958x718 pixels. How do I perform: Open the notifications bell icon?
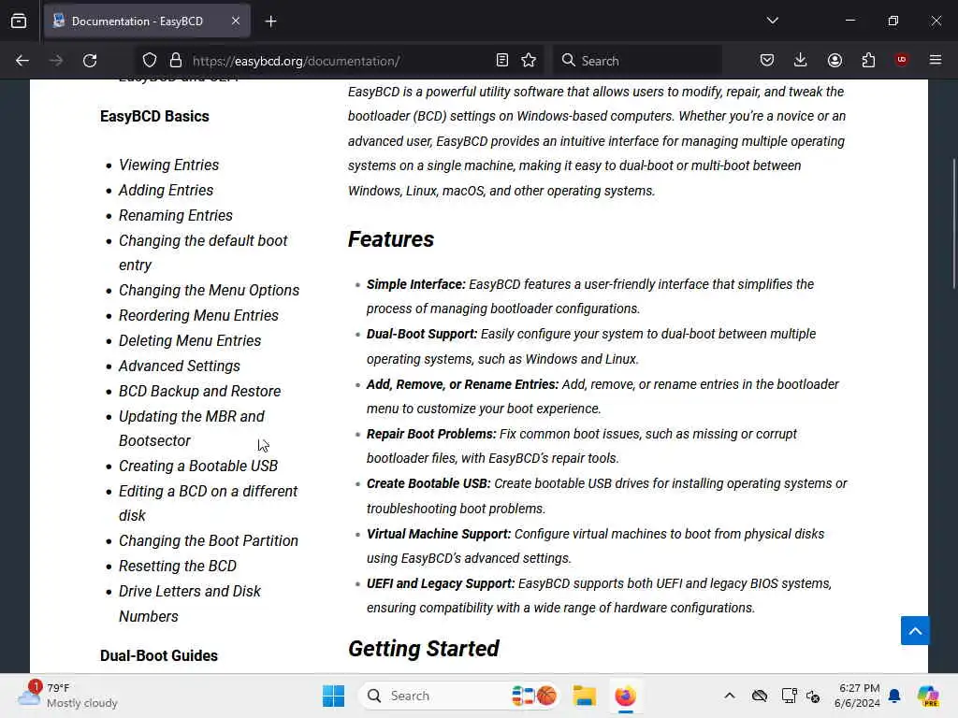[x=894, y=696]
